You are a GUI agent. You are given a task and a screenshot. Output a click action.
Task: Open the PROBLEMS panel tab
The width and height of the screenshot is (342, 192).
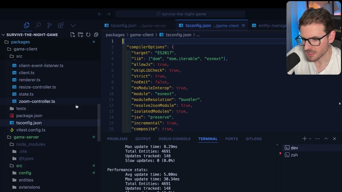(117, 139)
